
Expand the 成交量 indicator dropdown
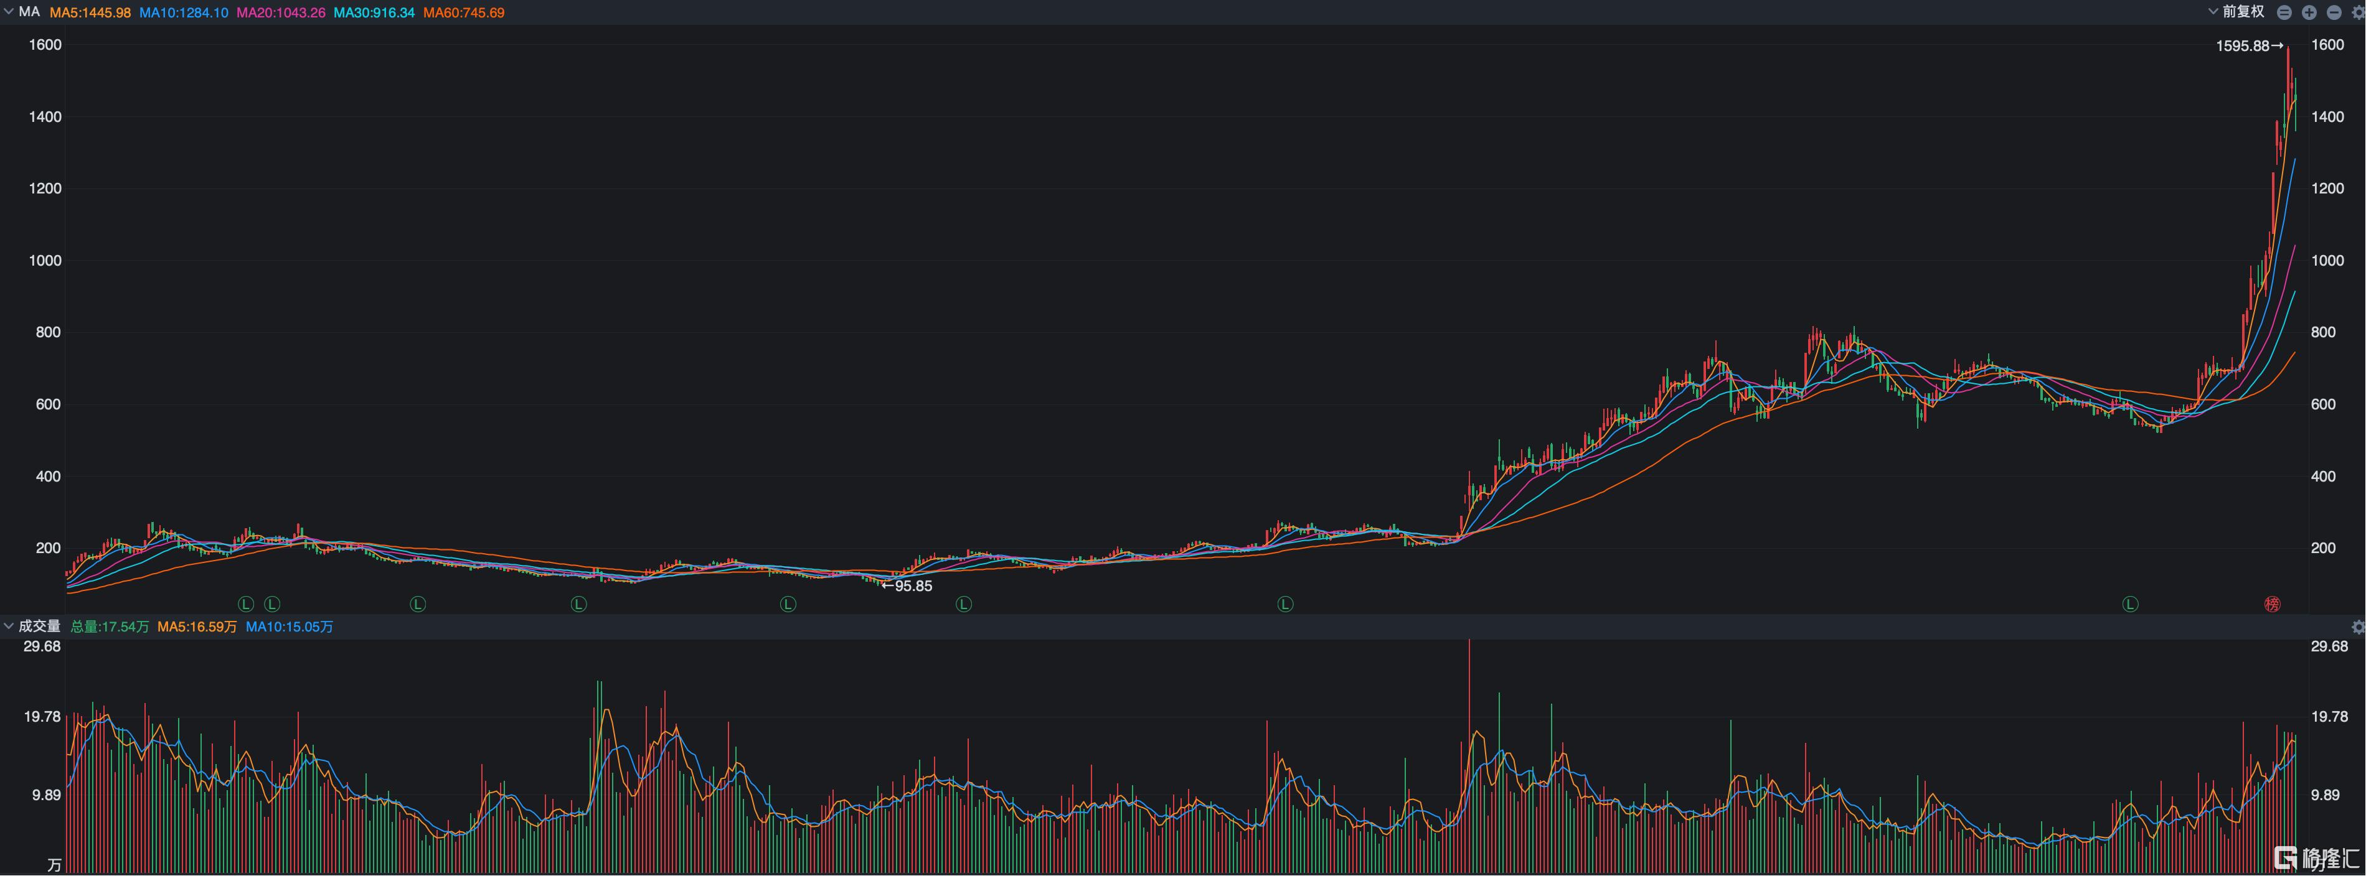(8, 627)
